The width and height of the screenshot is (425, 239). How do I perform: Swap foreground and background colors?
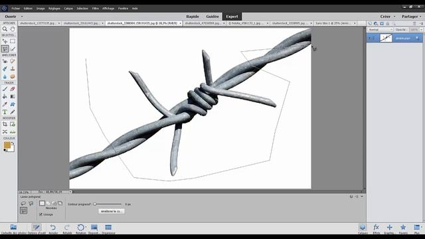pyautogui.click(x=13, y=143)
